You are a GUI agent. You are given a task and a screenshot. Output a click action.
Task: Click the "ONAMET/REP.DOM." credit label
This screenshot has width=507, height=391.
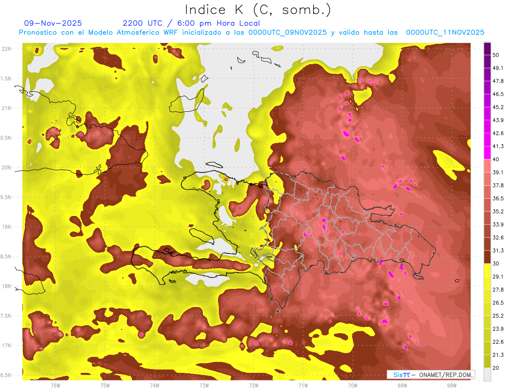(445, 375)
